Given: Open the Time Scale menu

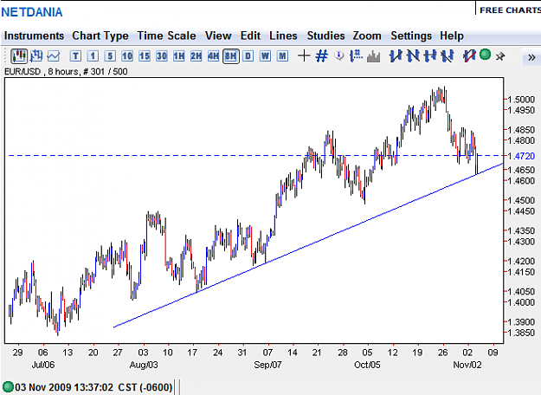Looking at the screenshot, I should click(x=166, y=36).
